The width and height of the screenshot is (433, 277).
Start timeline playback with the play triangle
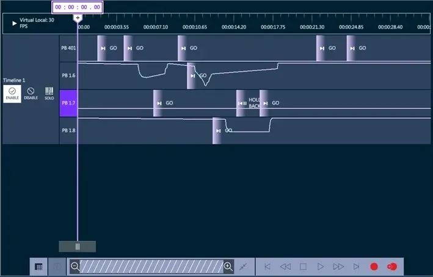click(x=321, y=267)
